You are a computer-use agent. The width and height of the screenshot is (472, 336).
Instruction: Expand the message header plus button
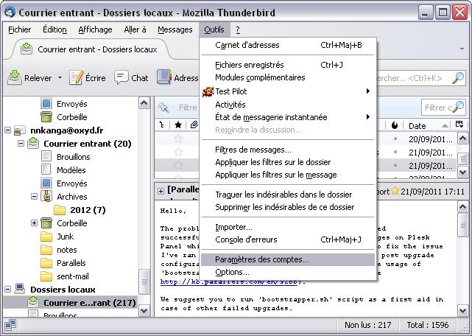pos(161,191)
